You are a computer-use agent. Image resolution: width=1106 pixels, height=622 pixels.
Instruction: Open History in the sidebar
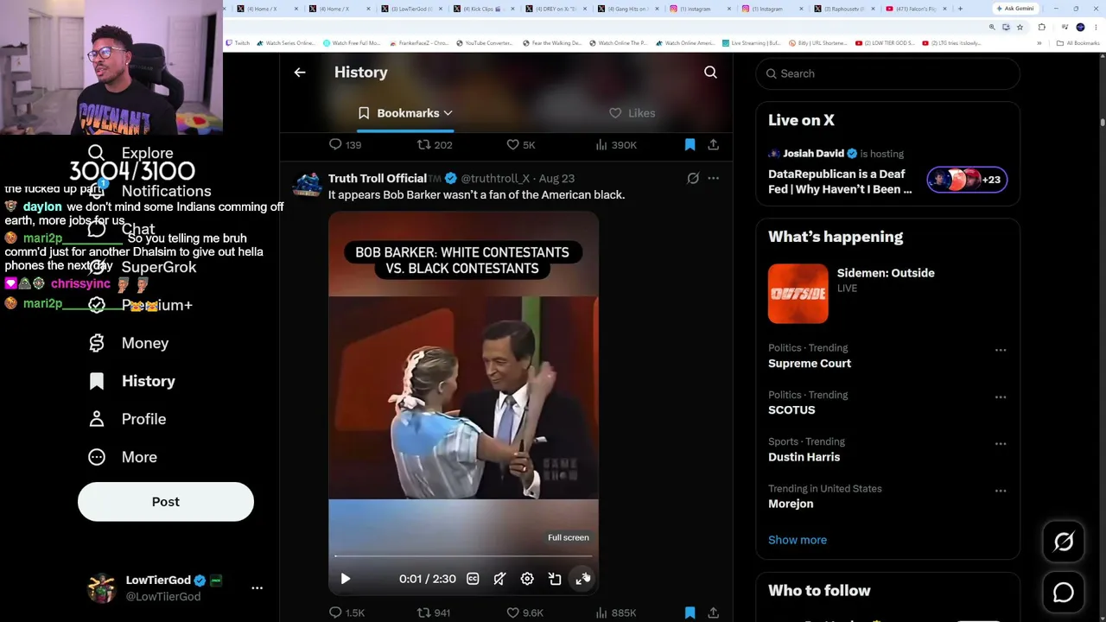pyautogui.click(x=131, y=381)
